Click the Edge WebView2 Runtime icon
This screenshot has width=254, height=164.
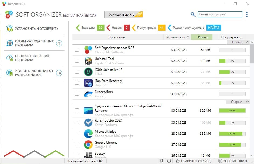click(88, 110)
